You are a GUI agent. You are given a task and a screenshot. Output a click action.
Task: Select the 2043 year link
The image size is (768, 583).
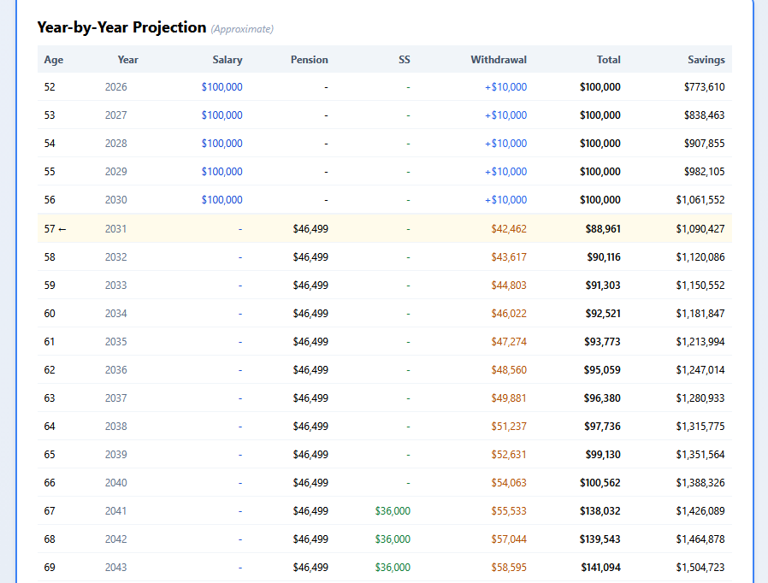116,567
